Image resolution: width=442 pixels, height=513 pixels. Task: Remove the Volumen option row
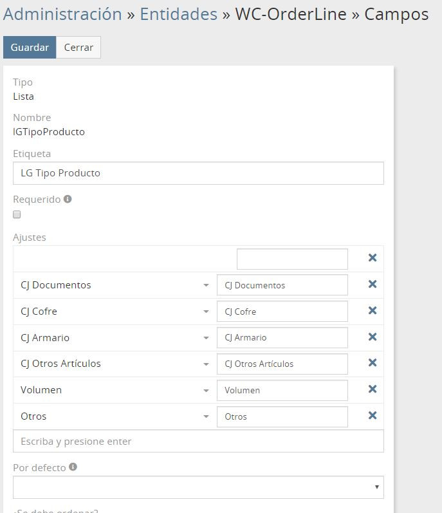372,389
